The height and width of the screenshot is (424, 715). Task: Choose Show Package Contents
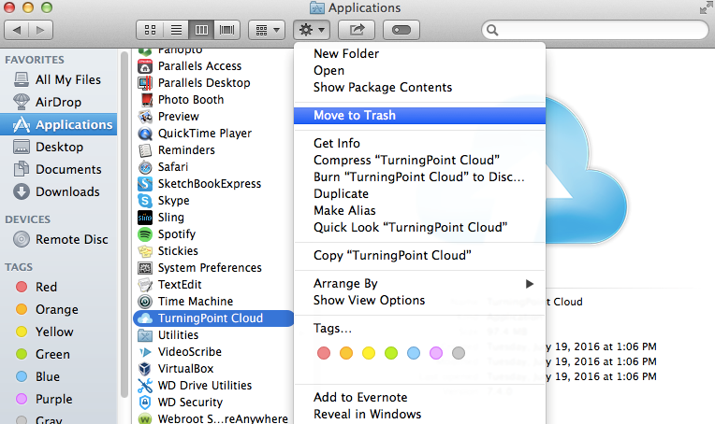419,88
